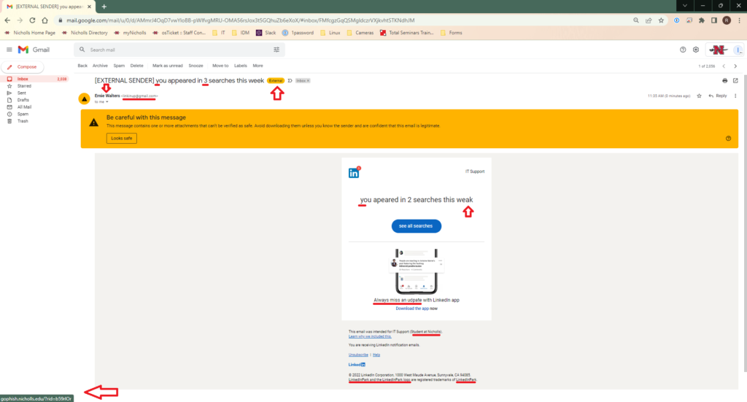Click in Search mail field

(x=179, y=50)
